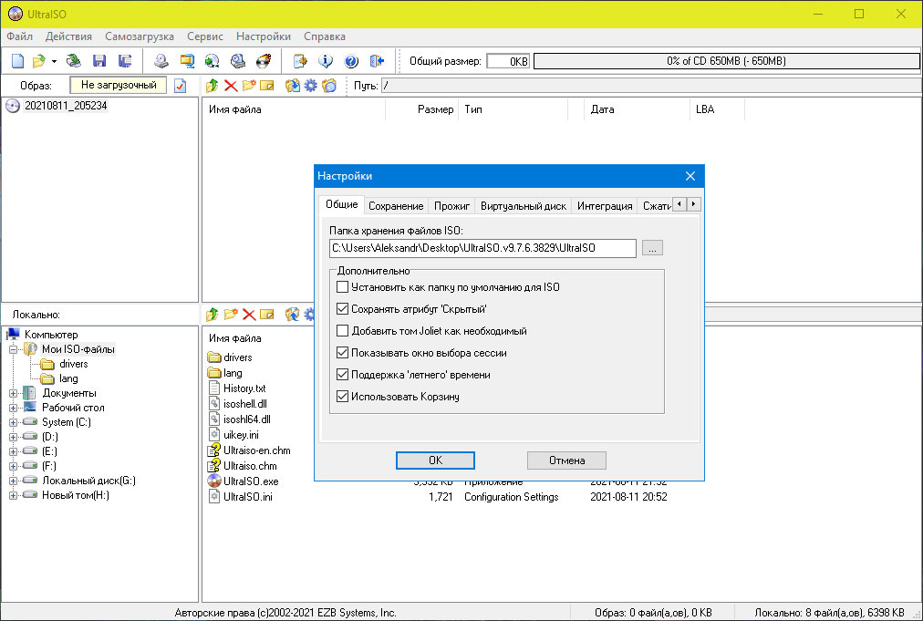Open the 'Действия' menu
The image size is (923, 621).
(69, 36)
